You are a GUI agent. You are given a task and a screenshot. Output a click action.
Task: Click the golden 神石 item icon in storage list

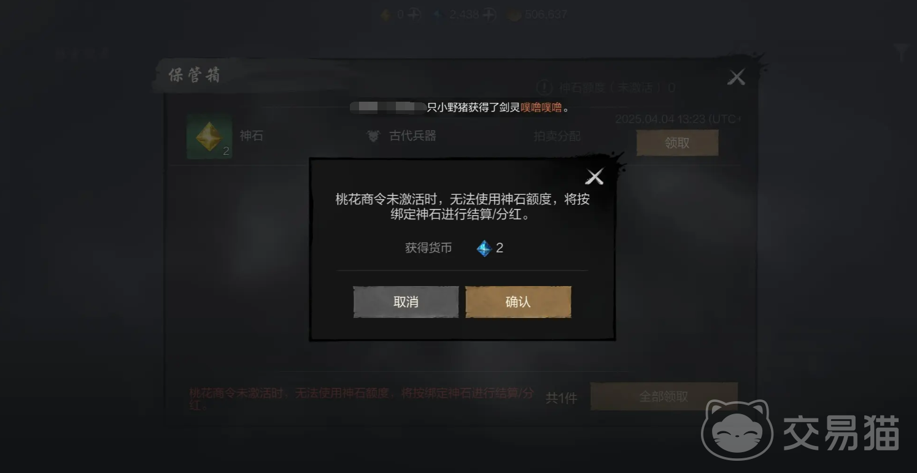tap(209, 137)
